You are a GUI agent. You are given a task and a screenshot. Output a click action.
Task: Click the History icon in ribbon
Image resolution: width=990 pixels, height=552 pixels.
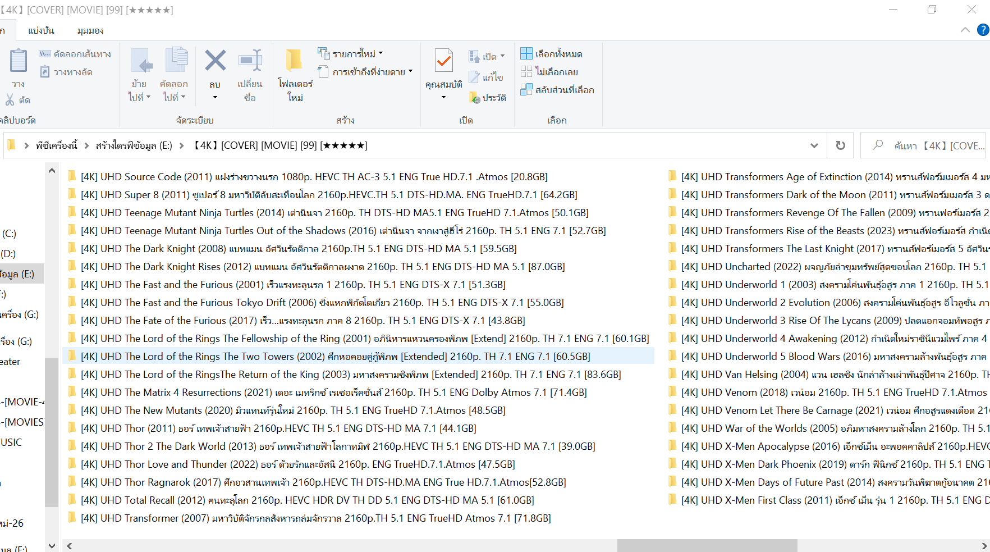click(475, 98)
